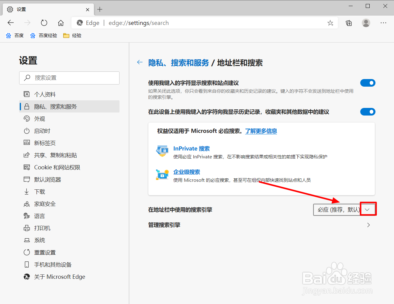This screenshot has height=304, width=394.
Task: Open the 下载 downloads settings
Action: coord(38,192)
